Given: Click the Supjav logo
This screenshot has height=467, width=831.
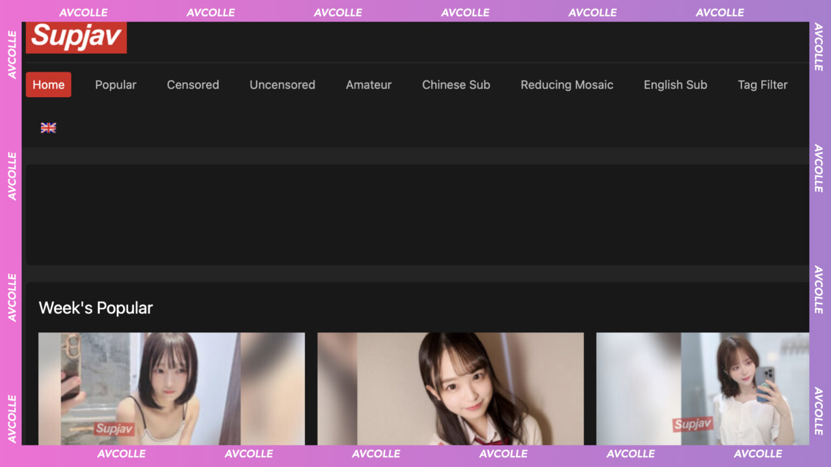Looking at the screenshot, I should [76, 37].
